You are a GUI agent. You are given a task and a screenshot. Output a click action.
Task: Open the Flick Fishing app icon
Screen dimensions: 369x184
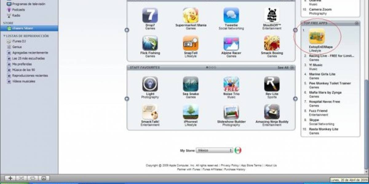coord(150,43)
